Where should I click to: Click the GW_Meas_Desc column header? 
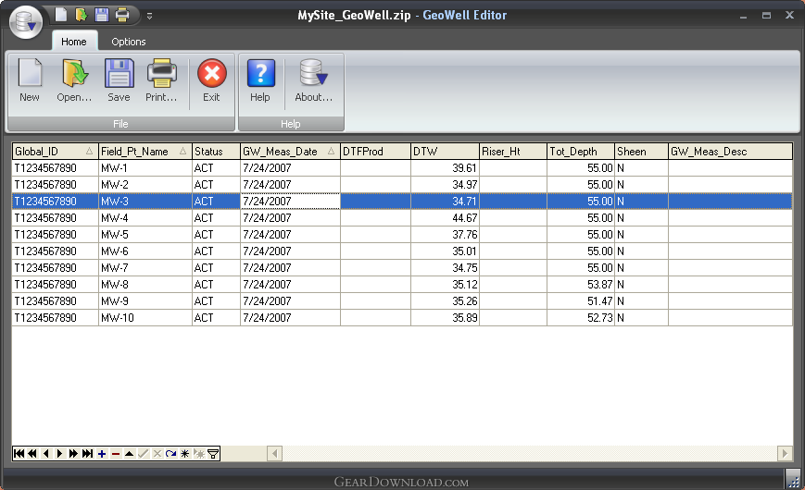tap(730, 152)
